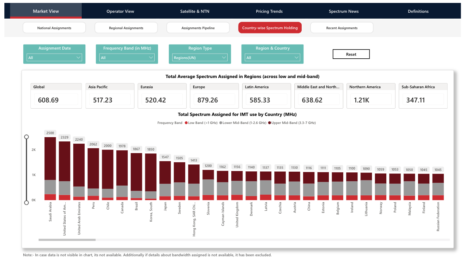View the Assignments Pipeline page
Viewport: 464px width, 261px height.
(198, 28)
